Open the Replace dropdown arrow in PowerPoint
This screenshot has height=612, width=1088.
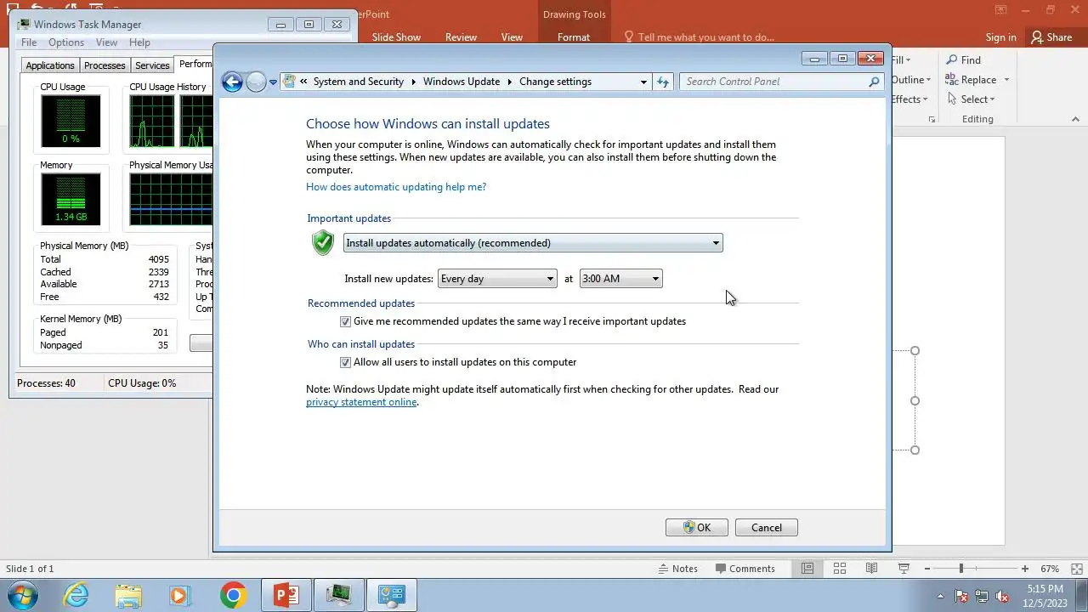point(1006,80)
